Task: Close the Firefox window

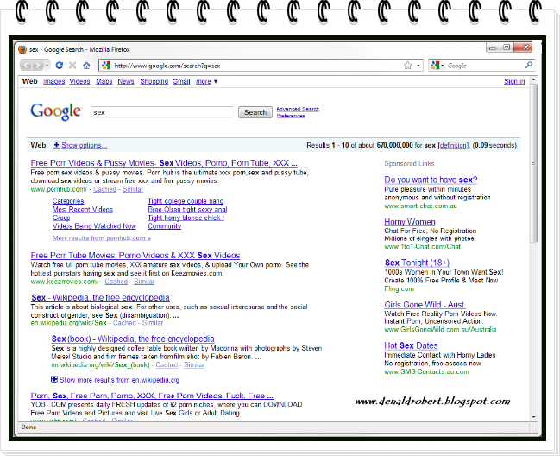Action: point(525,47)
